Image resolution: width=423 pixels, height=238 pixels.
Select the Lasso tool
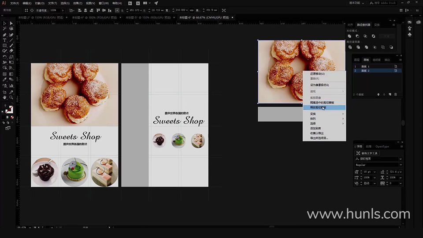pyautogui.click(x=11, y=29)
